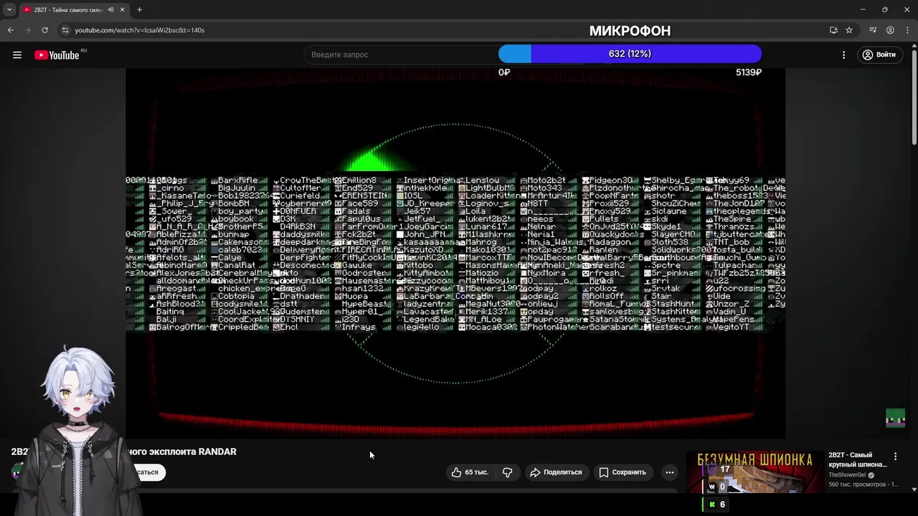Click the 632 (12%) donation progress bar
The height and width of the screenshot is (516, 918).
[x=630, y=54]
